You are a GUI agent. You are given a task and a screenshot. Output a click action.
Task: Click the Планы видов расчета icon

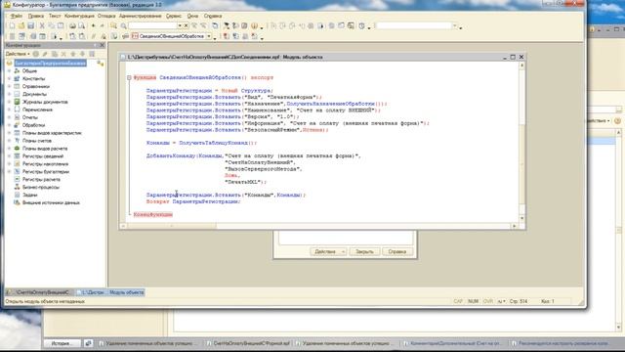click(17, 148)
